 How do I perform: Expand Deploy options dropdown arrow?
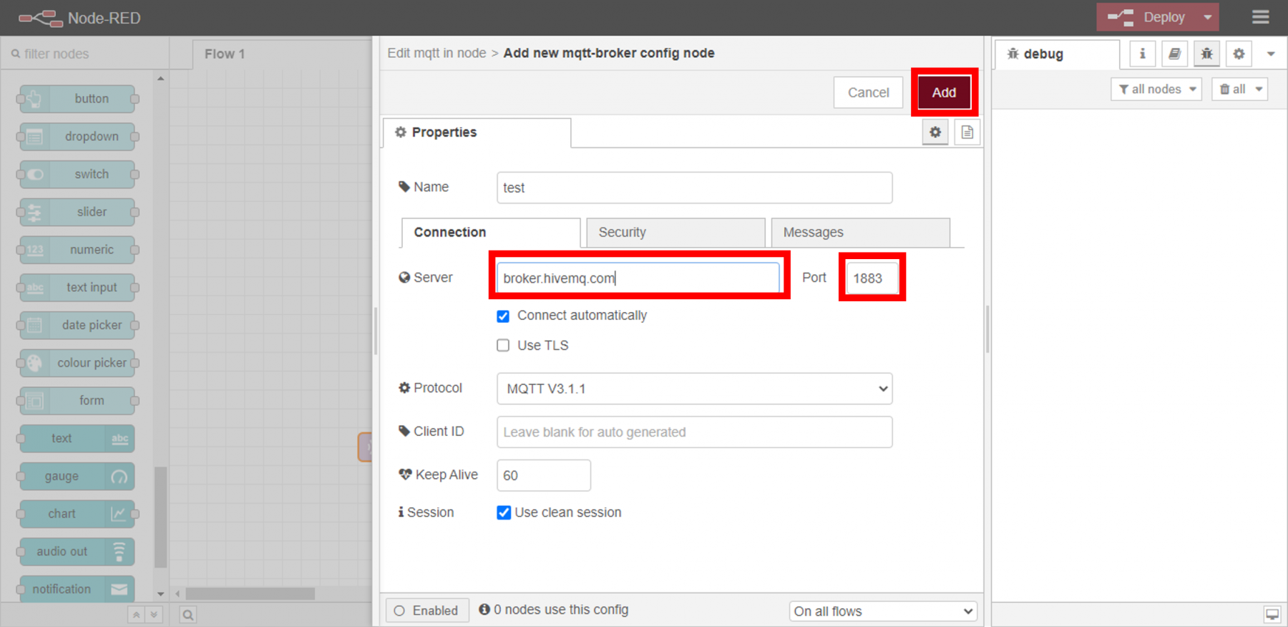[x=1207, y=17]
